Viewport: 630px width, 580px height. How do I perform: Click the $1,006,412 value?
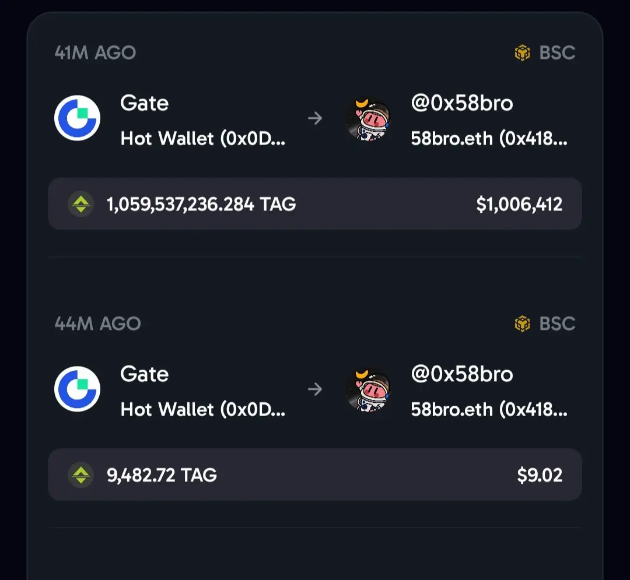[x=519, y=204]
